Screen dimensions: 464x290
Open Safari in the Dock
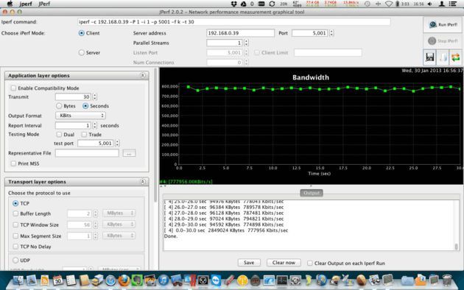pos(110,280)
